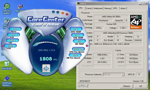
Task: Expand the left panel with red arrow
Action: (2, 46)
